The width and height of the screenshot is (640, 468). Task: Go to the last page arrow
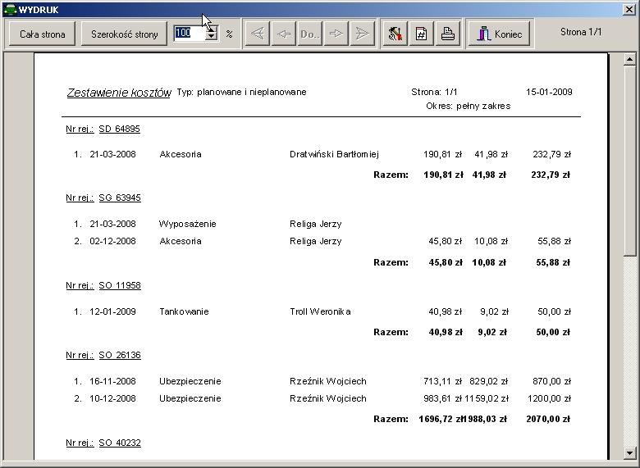pyautogui.click(x=362, y=34)
